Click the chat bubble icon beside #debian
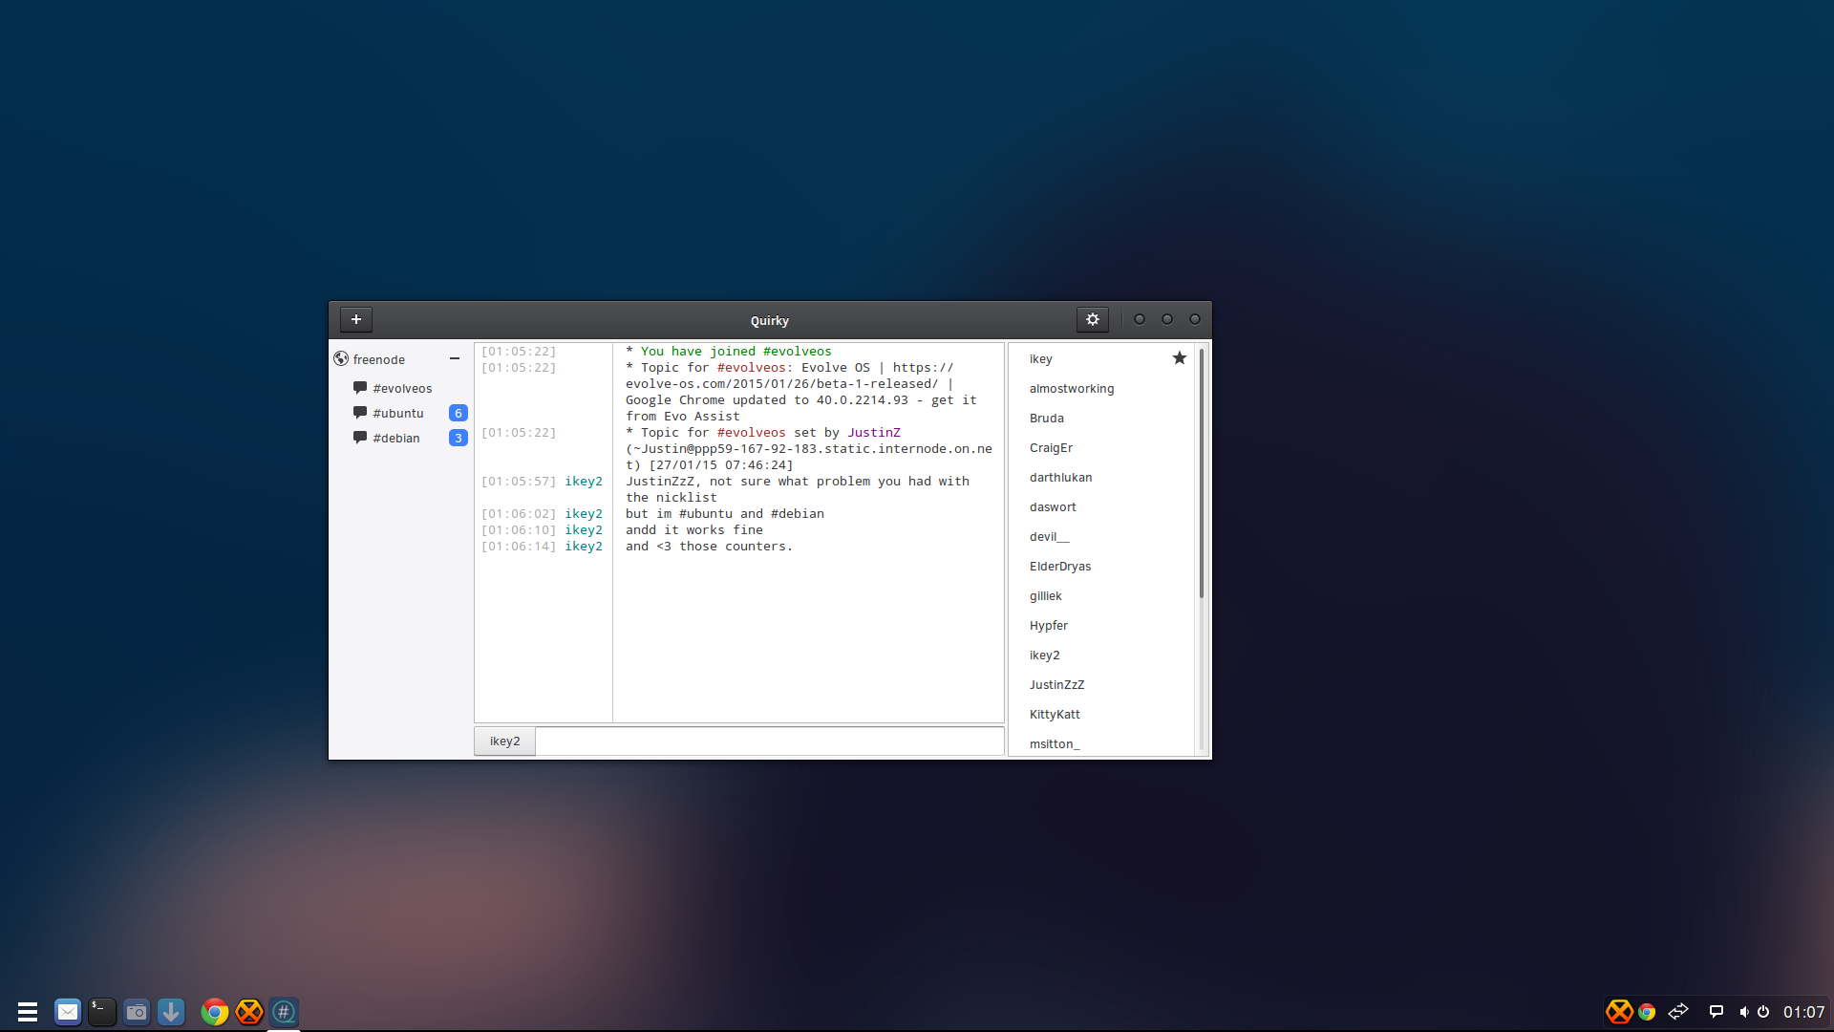 (x=360, y=438)
